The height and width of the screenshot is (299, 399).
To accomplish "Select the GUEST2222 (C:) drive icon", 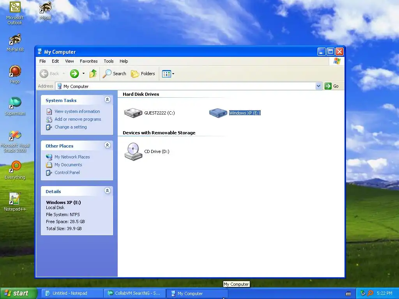I will (x=133, y=113).
